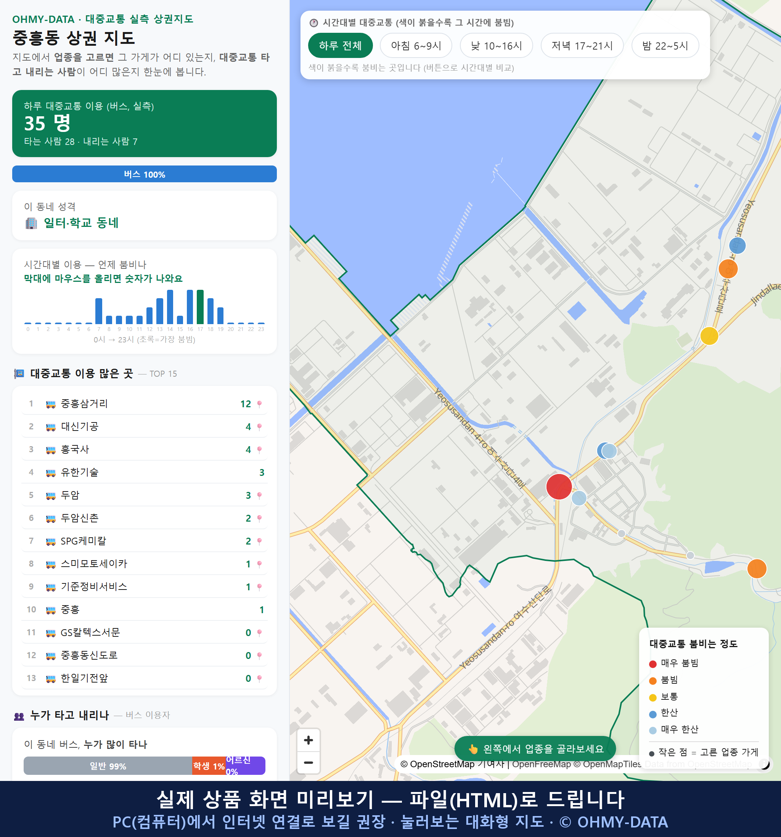Click the light blue marker touching the red marker
The width and height of the screenshot is (781, 837).
[579, 498]
